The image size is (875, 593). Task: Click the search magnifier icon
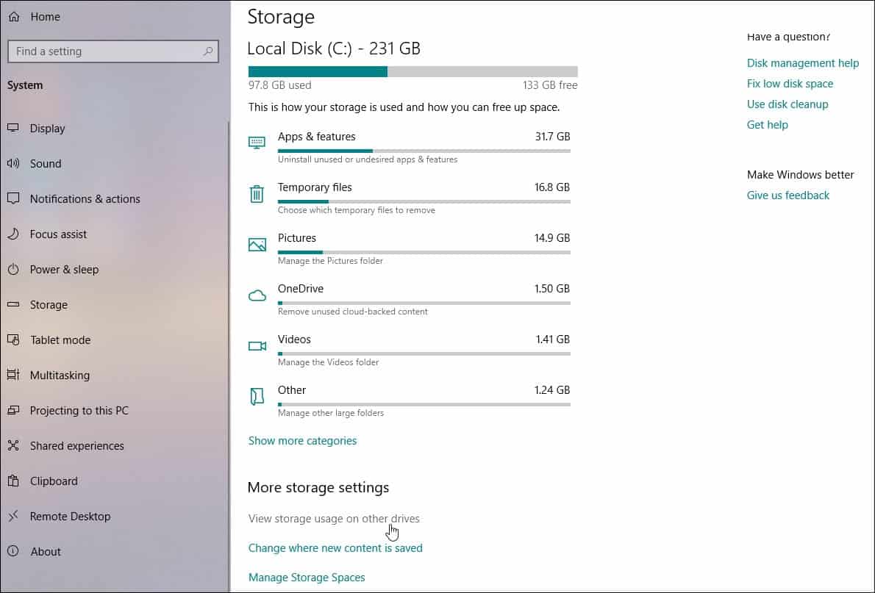click(207, 51)
